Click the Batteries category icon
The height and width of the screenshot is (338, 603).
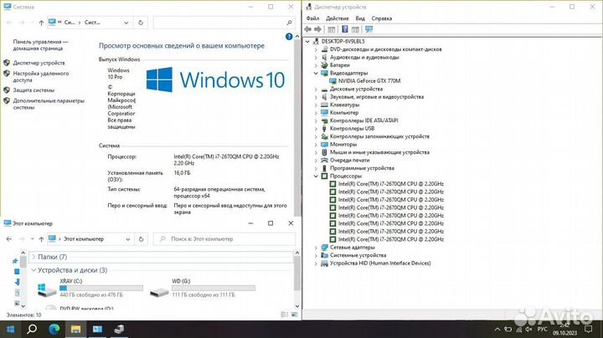(325, 65)
